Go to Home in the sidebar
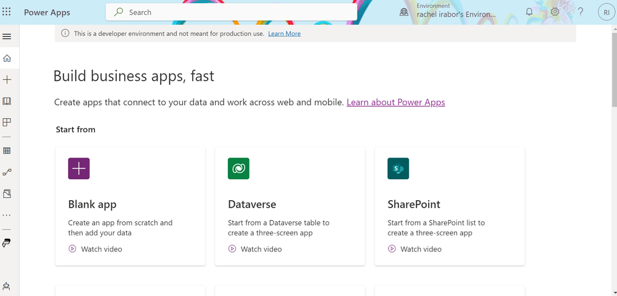The image size is (617, 296). 7,59
